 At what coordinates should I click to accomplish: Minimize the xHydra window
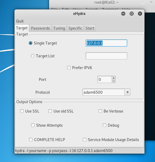click(x=123, y=14)
